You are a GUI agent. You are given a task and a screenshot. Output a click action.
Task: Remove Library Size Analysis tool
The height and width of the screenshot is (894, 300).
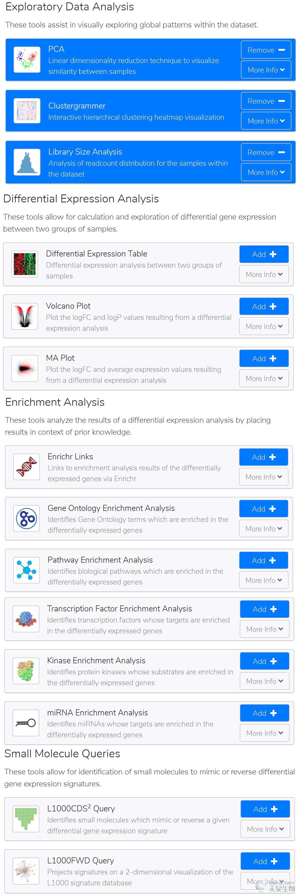point(266,152)
